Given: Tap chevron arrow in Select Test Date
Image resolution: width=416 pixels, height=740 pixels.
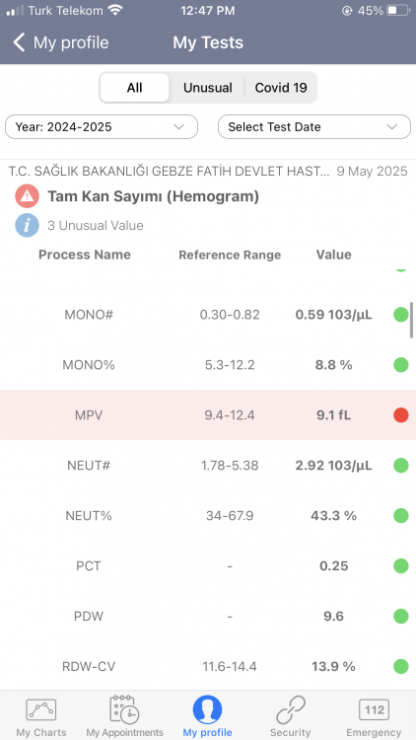Looking at the screenshot, I should [392, 127].
